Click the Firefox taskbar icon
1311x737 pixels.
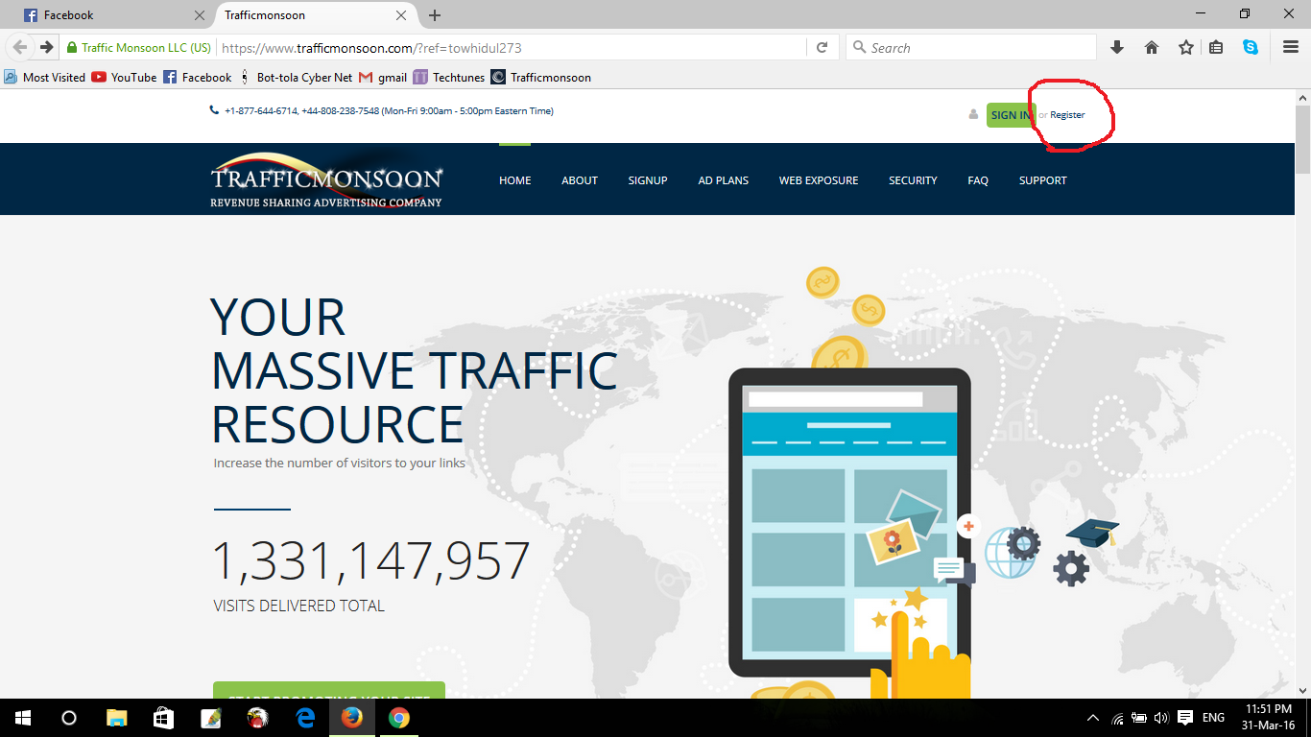coord(352,718)
